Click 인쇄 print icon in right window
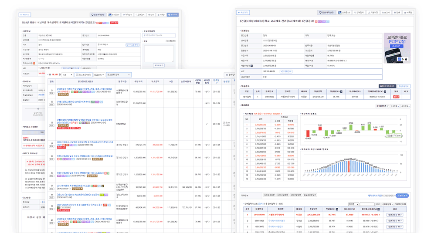The image size is (431, 233). (396, 13)
